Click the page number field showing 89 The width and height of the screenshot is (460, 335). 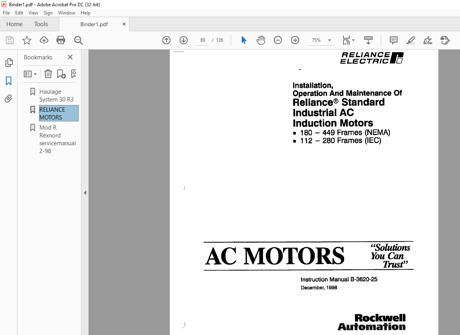click(203, 40)
